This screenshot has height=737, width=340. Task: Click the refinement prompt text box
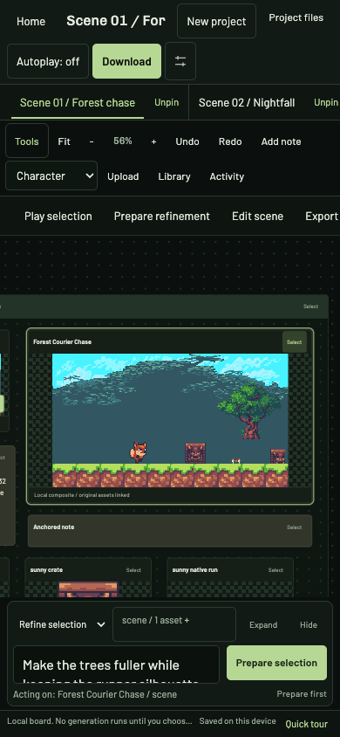pos(116,665)
